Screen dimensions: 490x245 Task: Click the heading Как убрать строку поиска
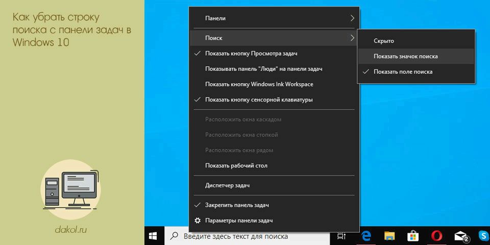tap(71, 30)
